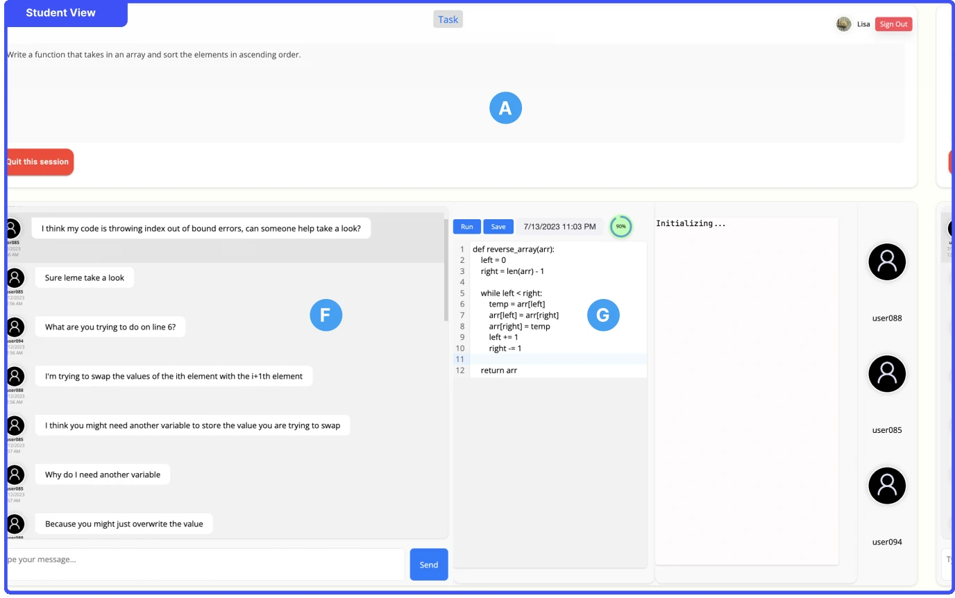
Task: Click Lisa's profile avatar
Action: (x=843, y=24)
